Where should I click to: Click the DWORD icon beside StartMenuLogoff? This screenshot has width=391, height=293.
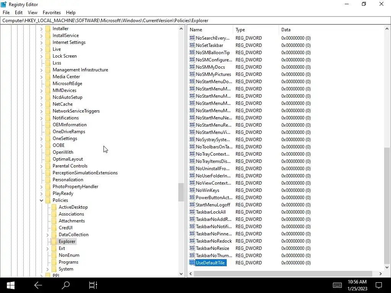tap(192, 204)
